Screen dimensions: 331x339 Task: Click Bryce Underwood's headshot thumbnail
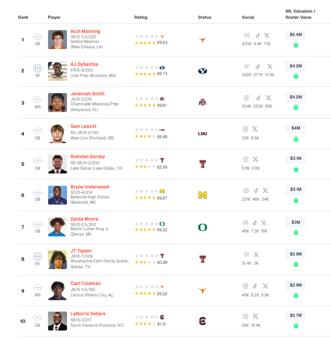click(57, 195)
